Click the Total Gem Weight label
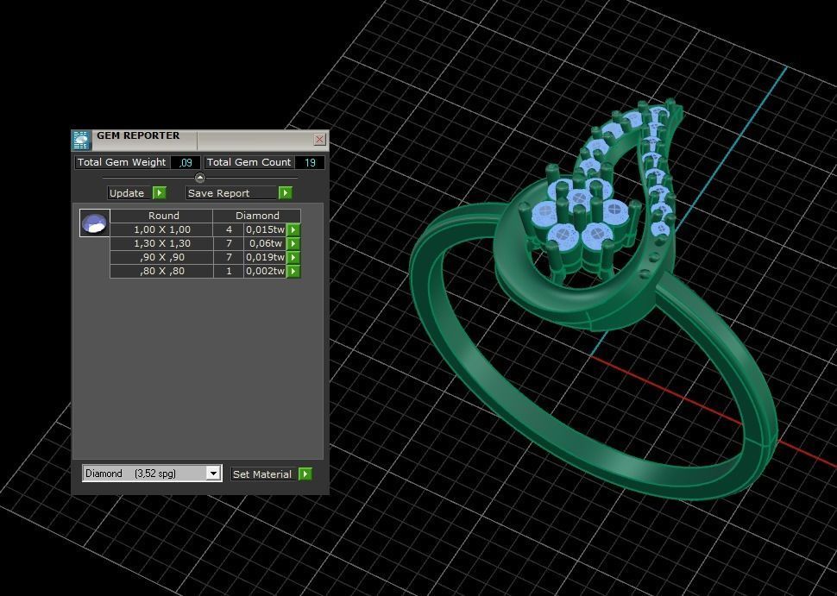Screen dimensions: 837x596 [x=122, y=162]
